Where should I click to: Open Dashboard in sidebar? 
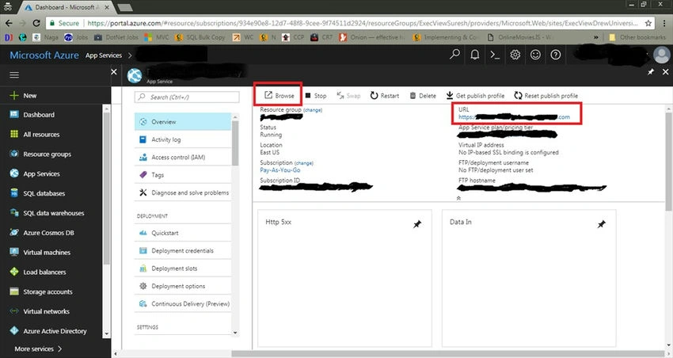click(x=32, y=115)
